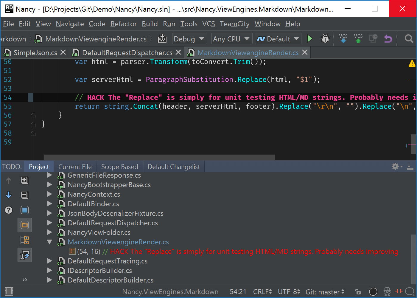Image resolution: width=417 pixels, height=298 pixels.
Task: Revert changes with purple undo arrow
Action: tap(388, 39)
